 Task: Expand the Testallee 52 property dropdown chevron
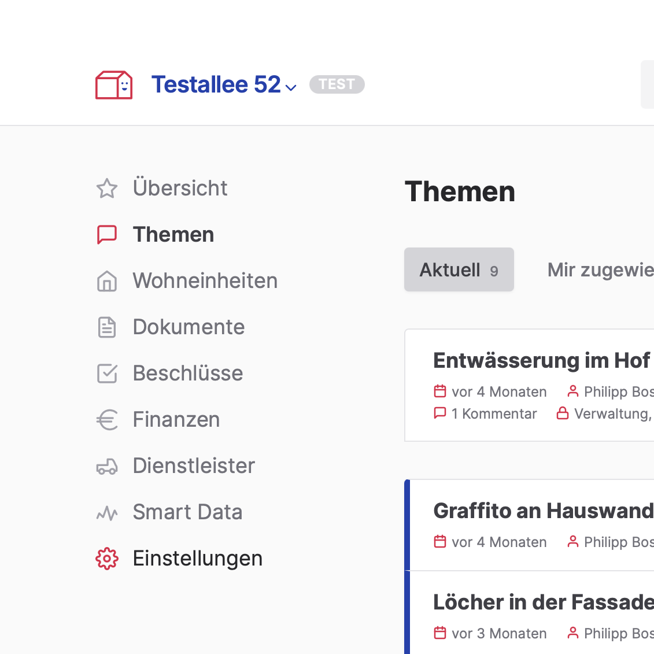point(291,87)
